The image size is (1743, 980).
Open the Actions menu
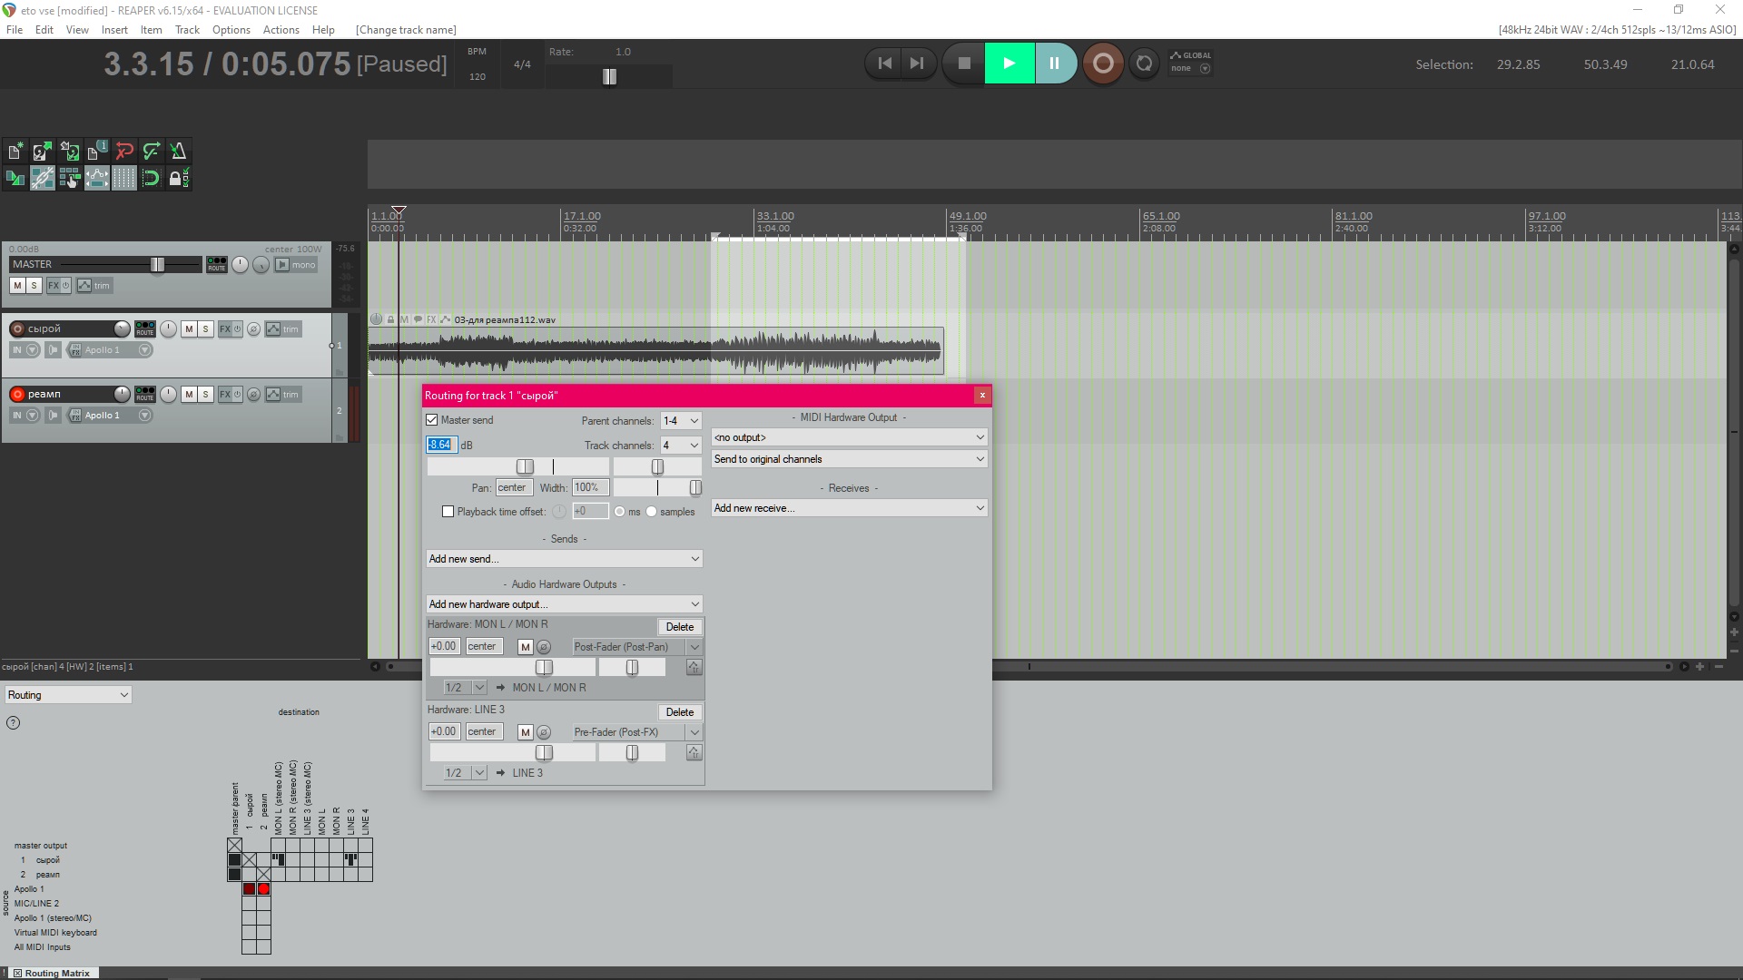pos(281,30)
